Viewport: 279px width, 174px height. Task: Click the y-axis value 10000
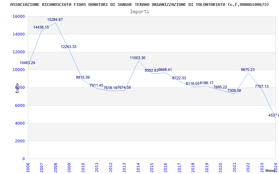pyautogui.click(x=19, y=70)
